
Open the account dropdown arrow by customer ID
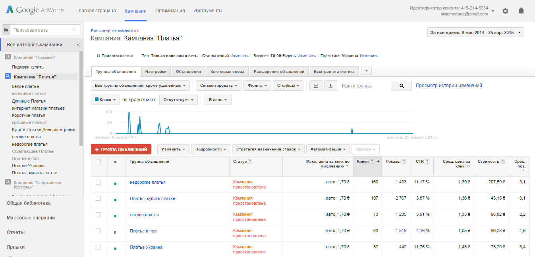[493, 11]
